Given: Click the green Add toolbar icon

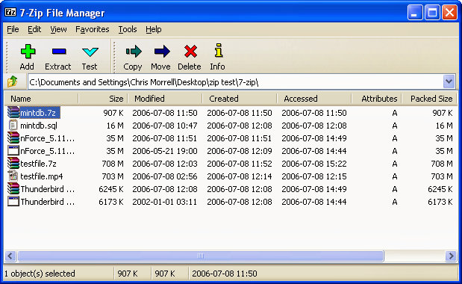Looking at the screenshot, I should point(28,52).
